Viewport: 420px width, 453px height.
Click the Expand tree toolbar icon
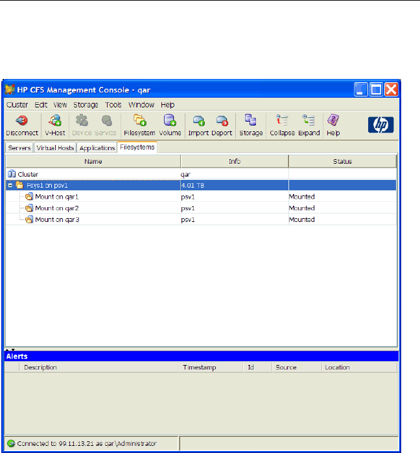309,120
